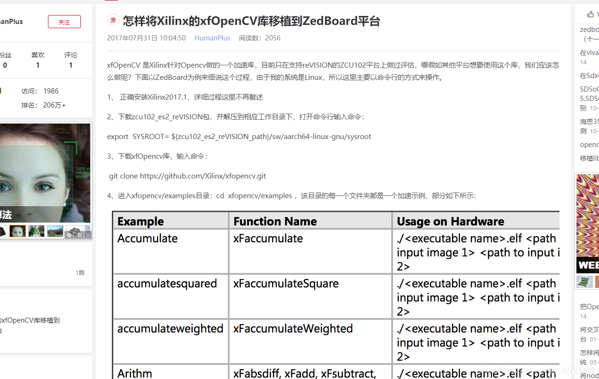Select the green-boxes room ad thumbnail

pyautogui.click(x=36, y=231)
